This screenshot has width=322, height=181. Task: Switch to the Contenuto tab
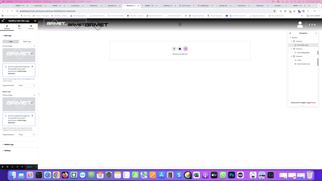[7, 27]
